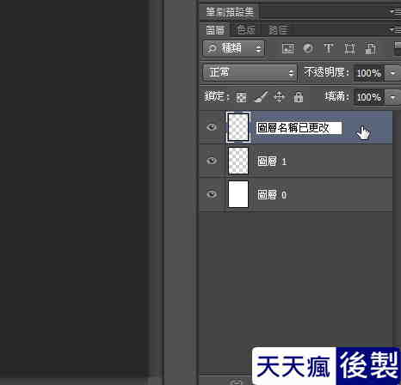Lock layer position move icon
The image size is (401, 385).
(279, 97)
